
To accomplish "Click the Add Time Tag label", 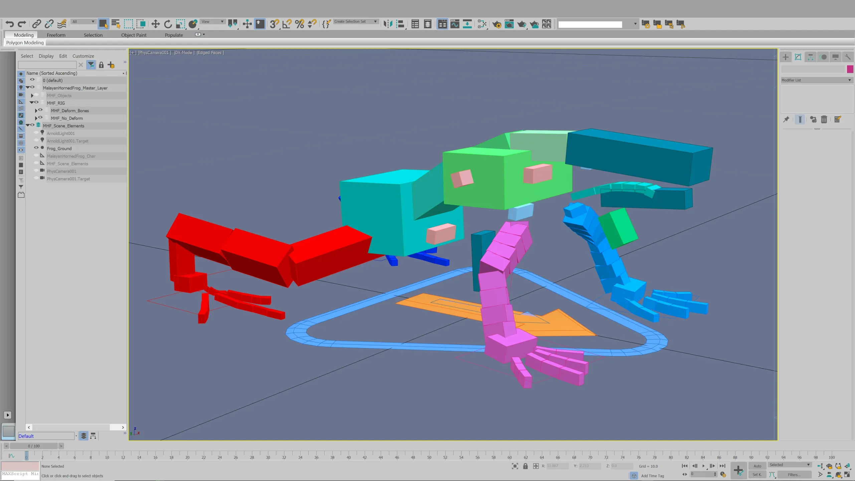I will click(653, 476).
